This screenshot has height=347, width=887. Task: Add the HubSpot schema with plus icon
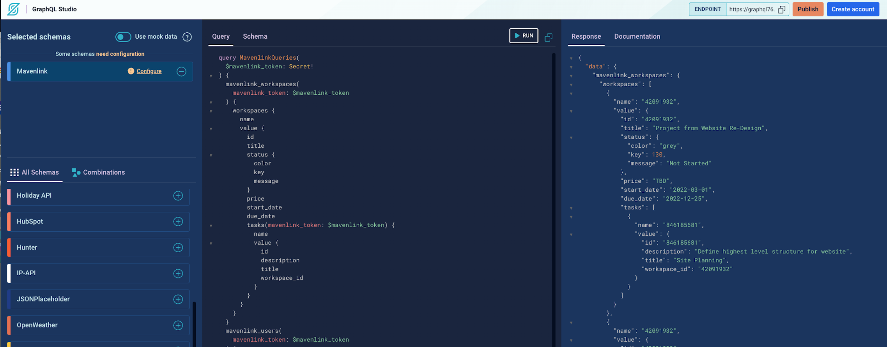click(x=178, y=221)
